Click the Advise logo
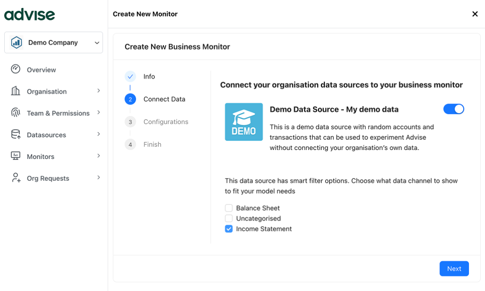Screen dimensions: 485x291 (29, 14)
